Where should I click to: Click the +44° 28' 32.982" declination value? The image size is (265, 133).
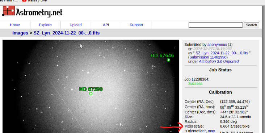tap(234, 112)
